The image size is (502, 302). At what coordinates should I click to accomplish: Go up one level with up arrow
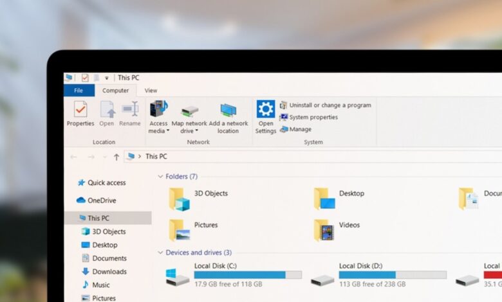[x=116, y=157]
